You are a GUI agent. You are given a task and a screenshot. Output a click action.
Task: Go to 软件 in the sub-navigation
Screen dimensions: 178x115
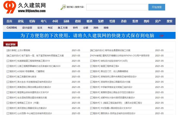pos(75,28)
